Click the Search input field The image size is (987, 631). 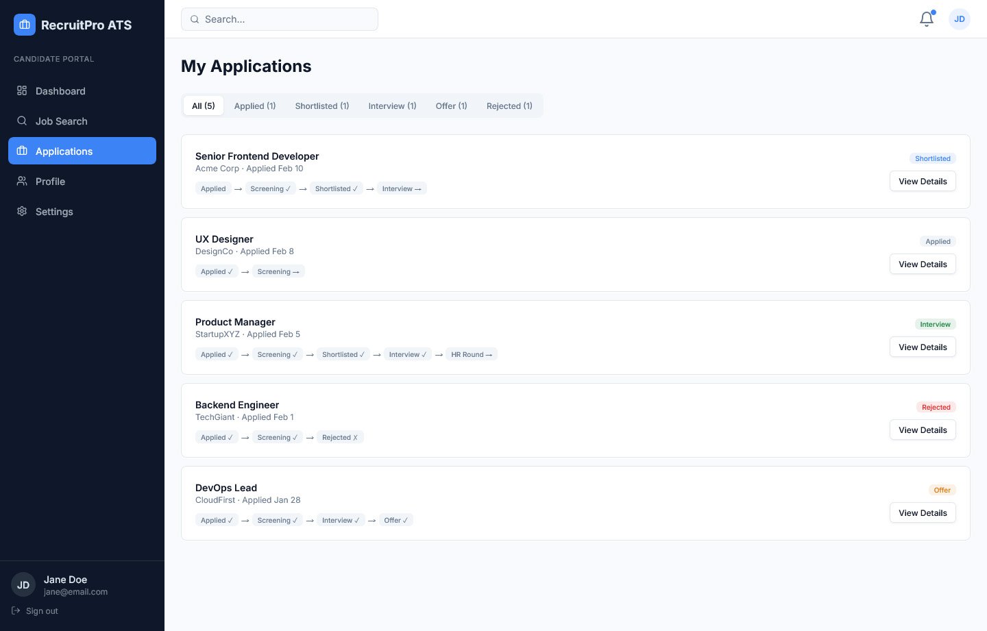[x=280, y=19]
